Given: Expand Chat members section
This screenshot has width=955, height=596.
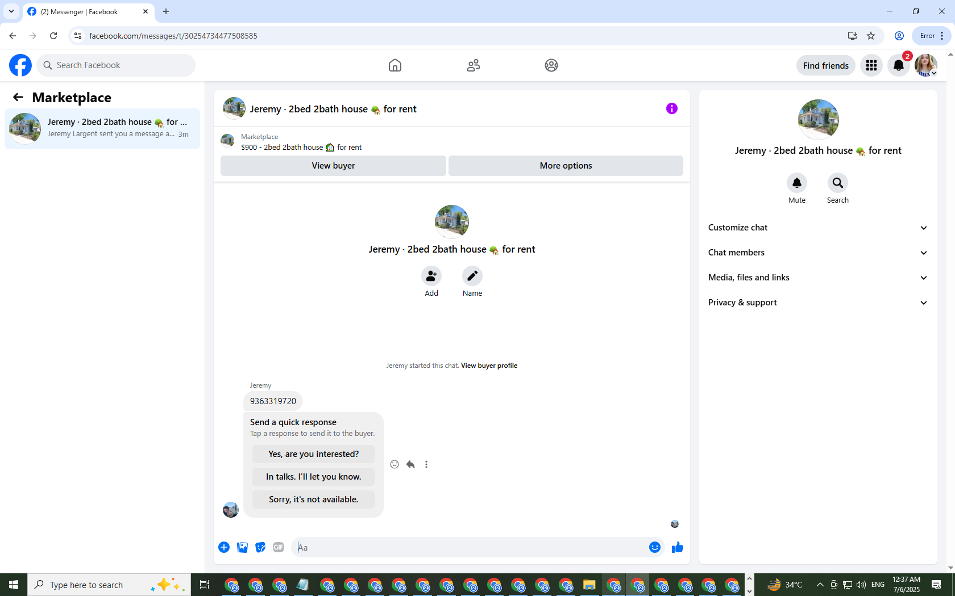Looking at the screenshot, I should click(818, 253).
